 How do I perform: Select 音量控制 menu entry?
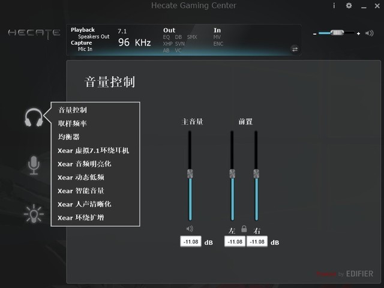click(73, 110)
